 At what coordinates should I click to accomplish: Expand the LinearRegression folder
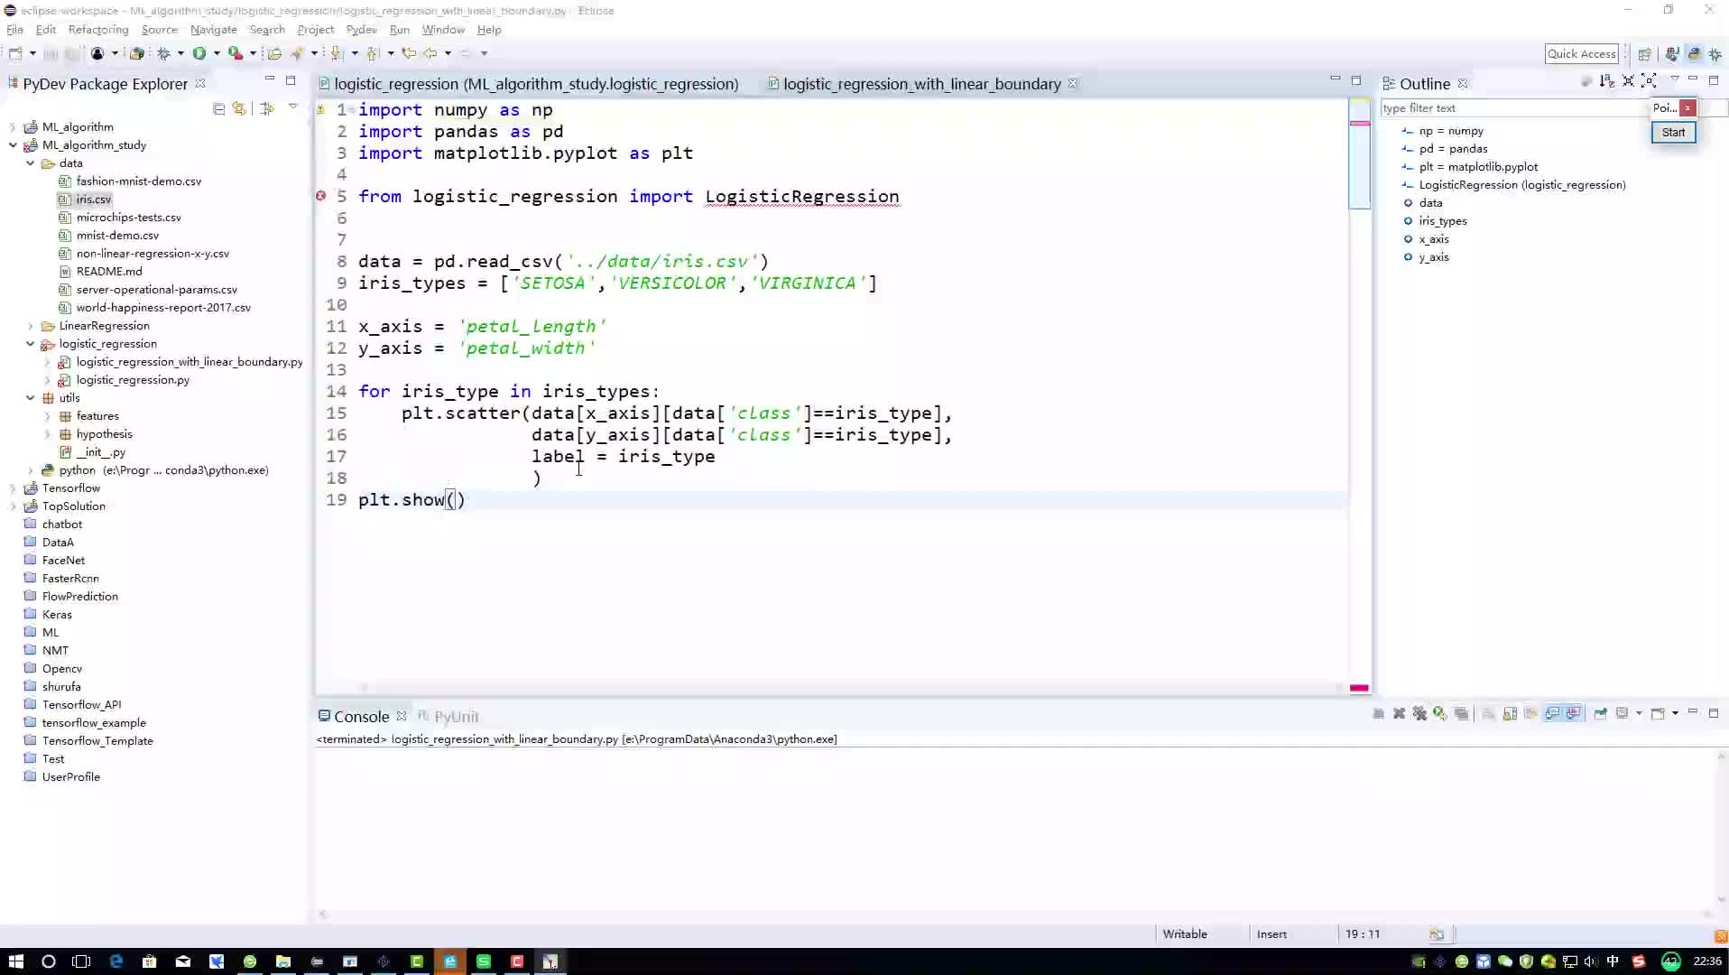30,325
